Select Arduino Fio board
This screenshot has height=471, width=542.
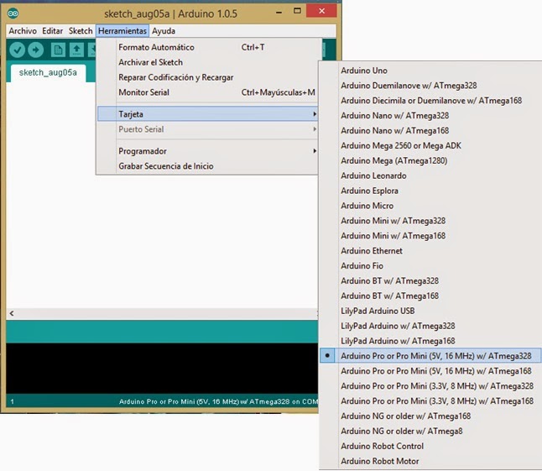click(x=430, y=266)
